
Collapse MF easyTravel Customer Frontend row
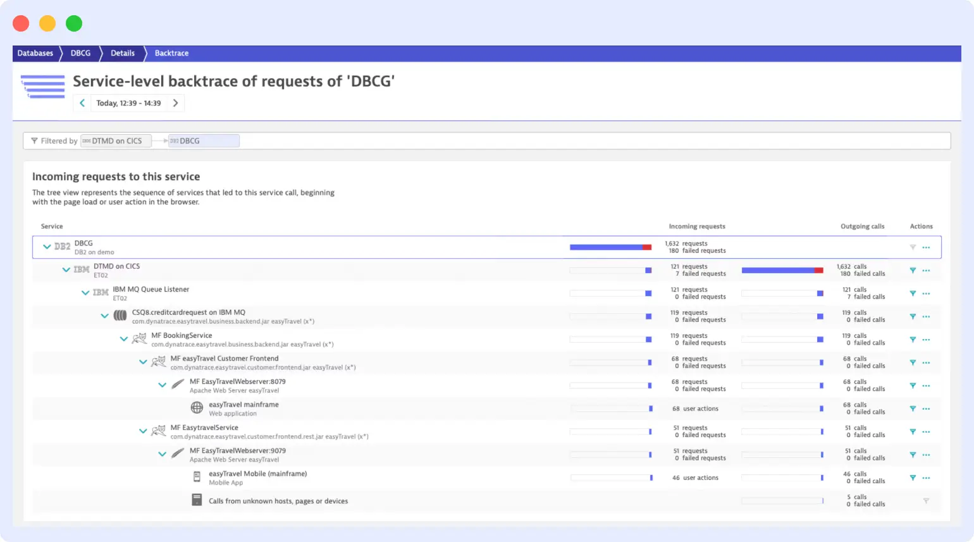[x=143, y=362]
